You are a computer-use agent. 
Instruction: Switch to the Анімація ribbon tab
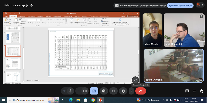click(x=48, y=16)
